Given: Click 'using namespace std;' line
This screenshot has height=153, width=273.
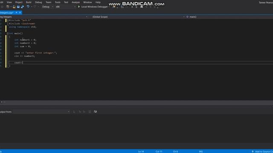Looking at the screenshot, I should (23, 27).
